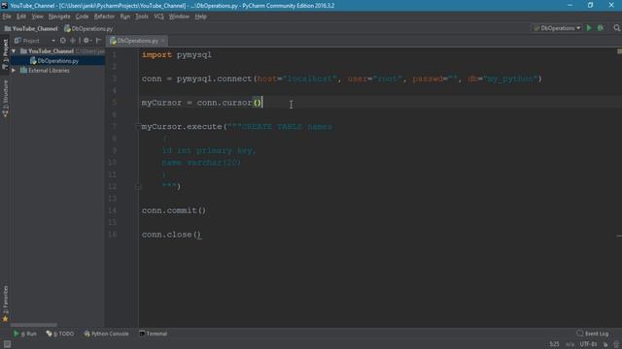Screen dimensions: 622x349
Task: Click the Project panel horizontal scrollbar
Action: coord(34,325)
